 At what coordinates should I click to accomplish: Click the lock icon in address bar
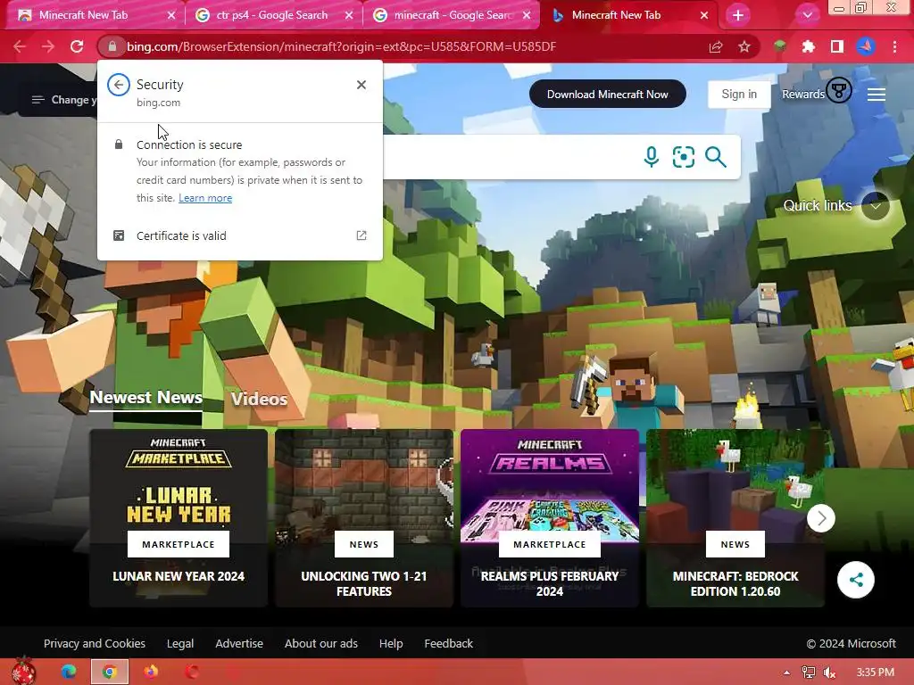point(112,46)
